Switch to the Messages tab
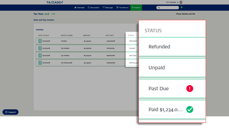 point(108,8)
